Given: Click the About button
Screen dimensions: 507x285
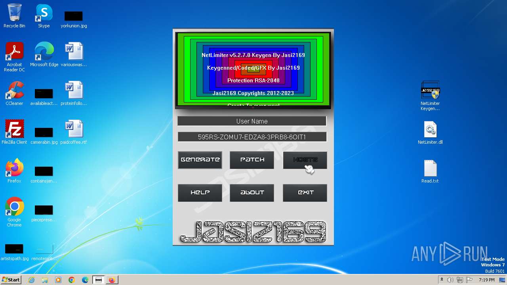Looking at the screenshot, I should [252, 193].
